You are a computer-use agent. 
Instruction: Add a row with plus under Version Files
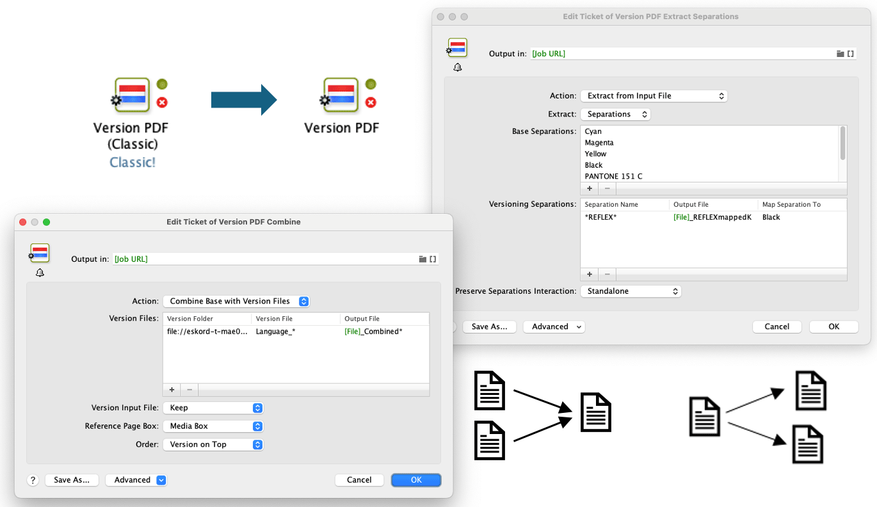tap(172, 389)
